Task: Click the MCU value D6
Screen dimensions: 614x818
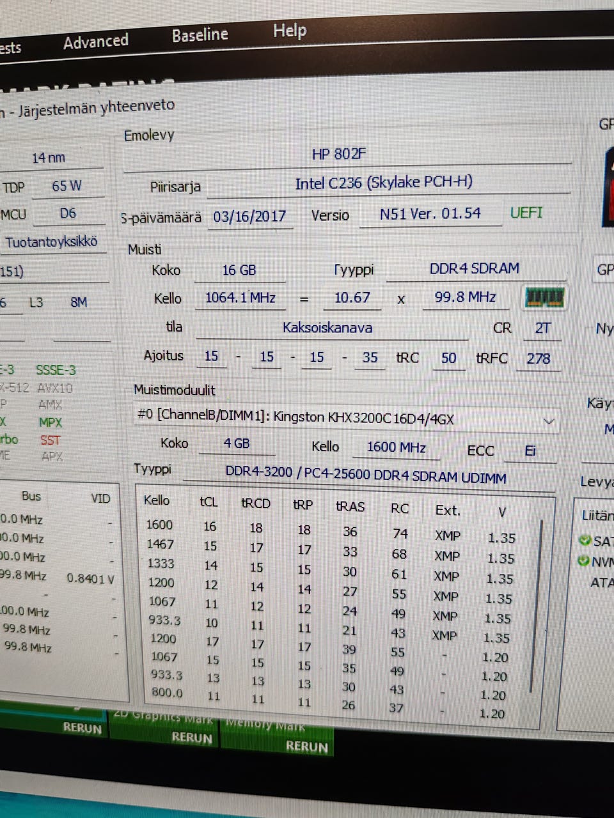Action: [x=68, y=213]
